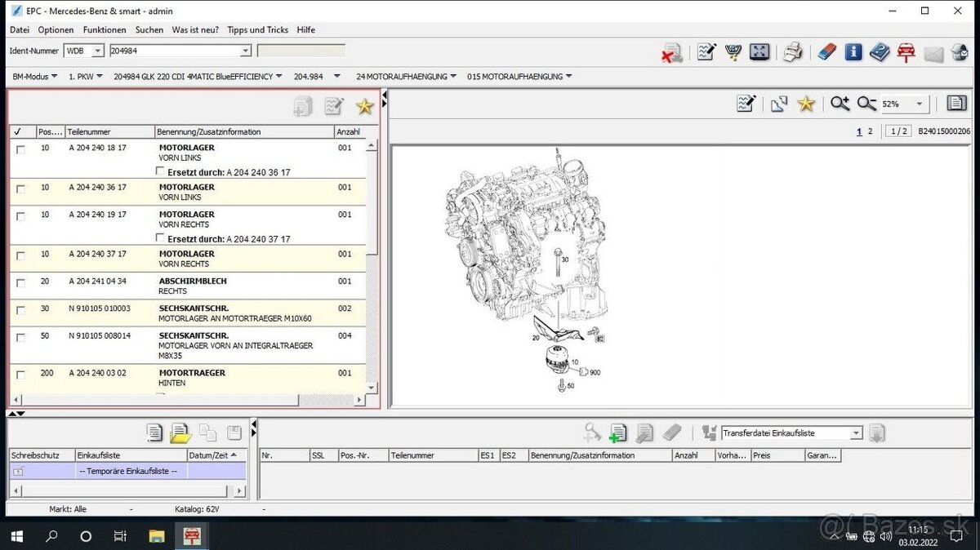Open the Funktionen menu
980x550 pixels.
coord(105,30)
